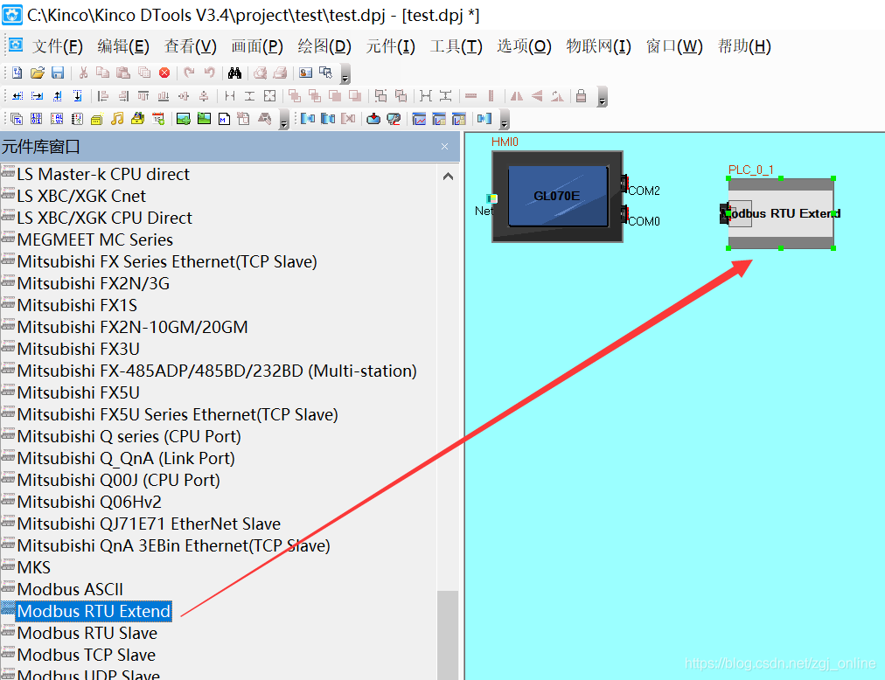Select the GL070E HMI device on canvas
885x680 pixels.
[558, 197]
